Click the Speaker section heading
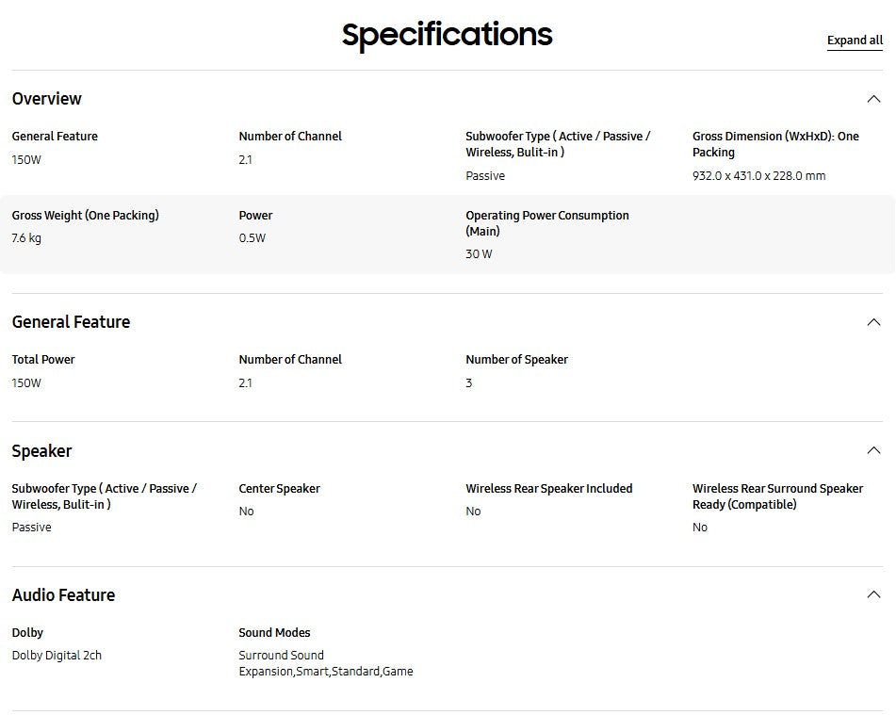 pos(41,451)
